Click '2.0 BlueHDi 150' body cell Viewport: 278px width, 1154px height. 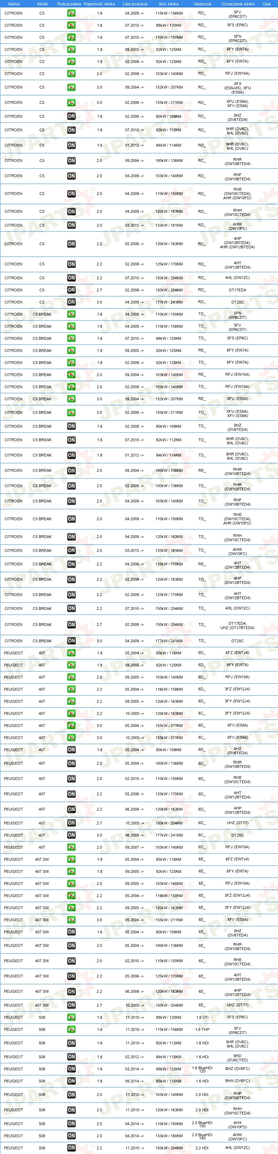tap(202, 1124)
